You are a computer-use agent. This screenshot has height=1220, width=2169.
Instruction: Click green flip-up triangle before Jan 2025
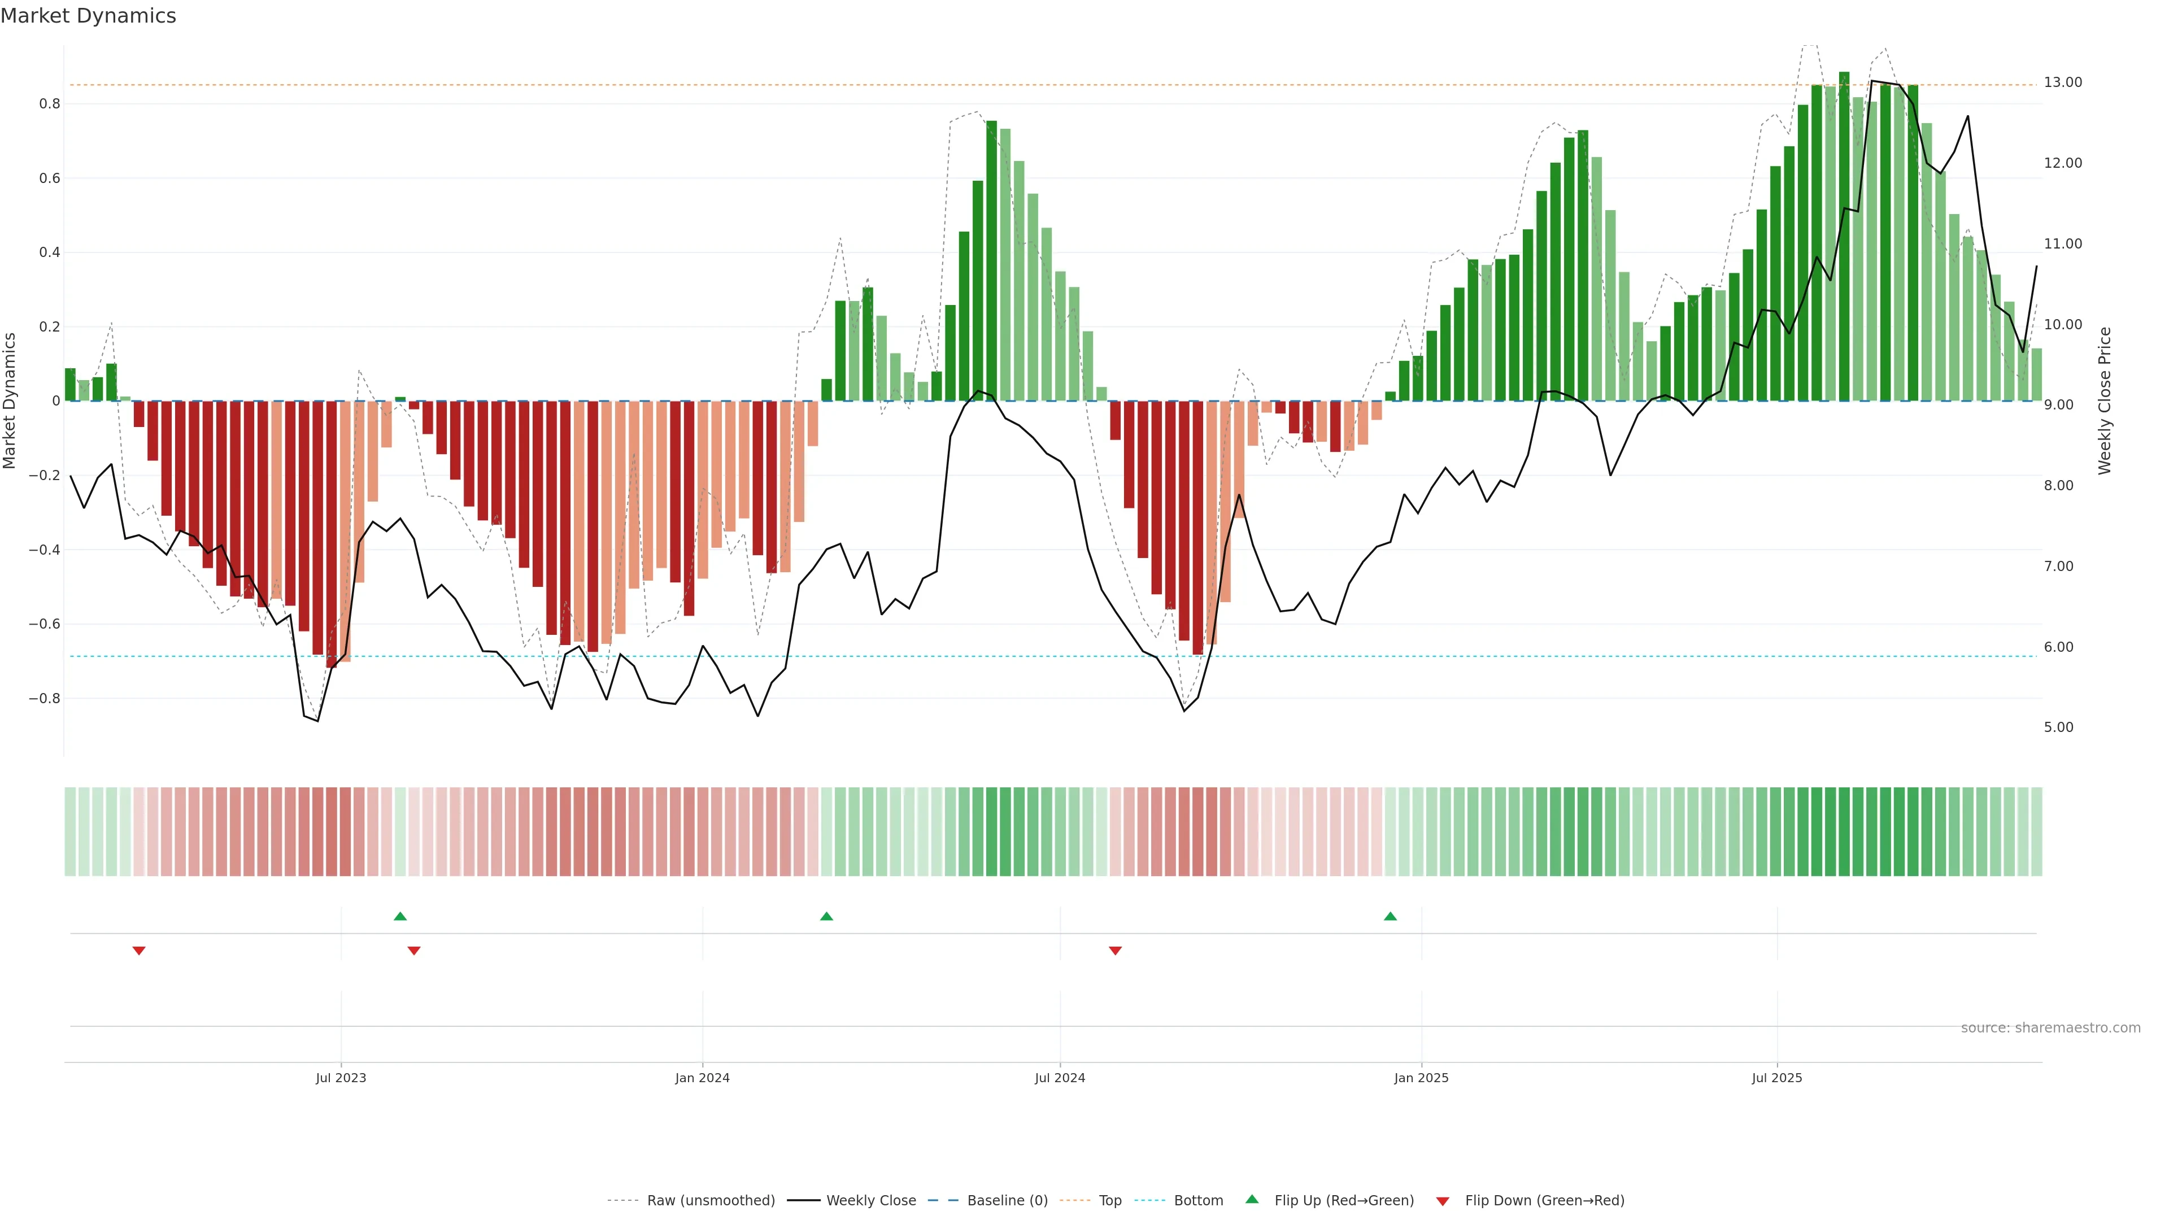pos(1390,916)
